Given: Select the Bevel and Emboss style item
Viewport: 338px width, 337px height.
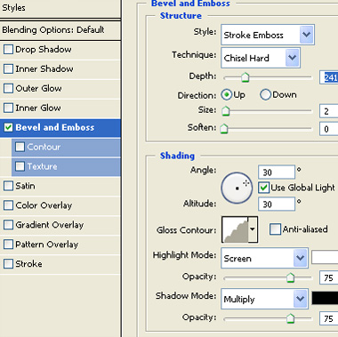Looking at the screenshot, I should (60, 128).
